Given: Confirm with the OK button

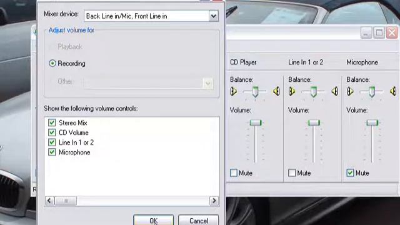Looking at the screenshot, I should (x=153, y=221).
